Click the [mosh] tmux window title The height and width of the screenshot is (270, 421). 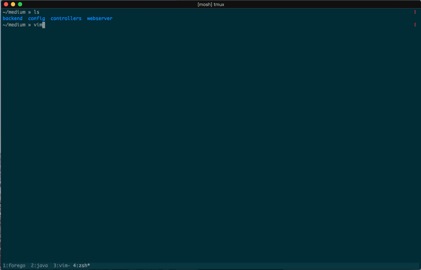tap(211, 5)
